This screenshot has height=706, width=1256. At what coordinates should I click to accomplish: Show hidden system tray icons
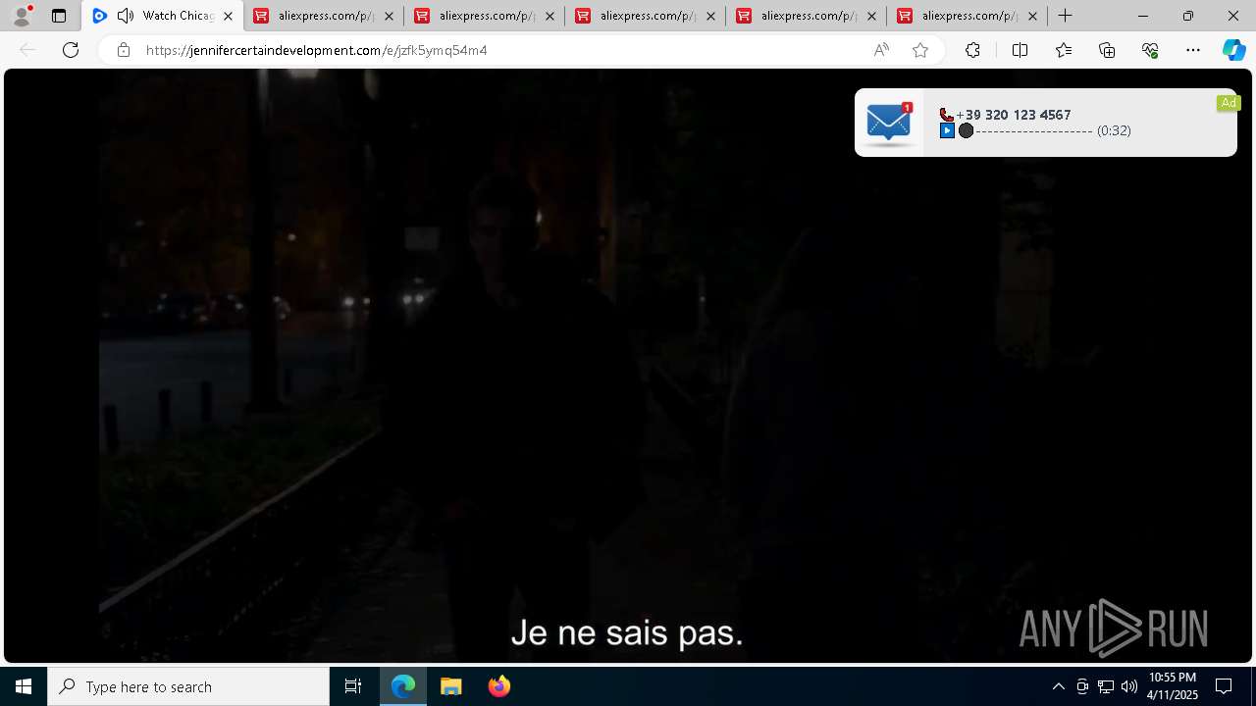(1058, 686)
